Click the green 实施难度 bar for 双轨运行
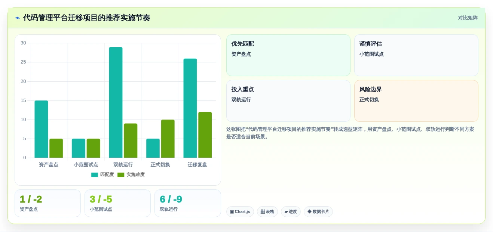Image resolution: width=493 pixels, height=232 pixels. (131, 140)
